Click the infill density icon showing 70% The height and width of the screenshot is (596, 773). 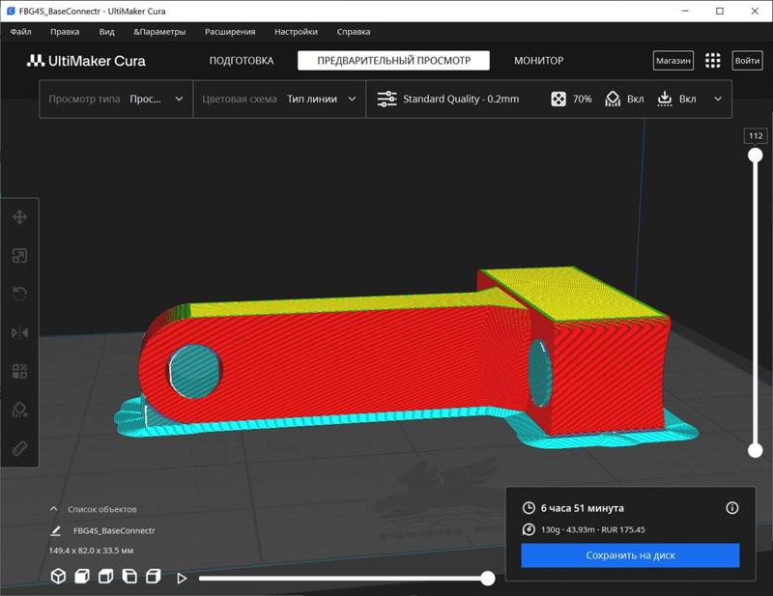pos(558,99)
